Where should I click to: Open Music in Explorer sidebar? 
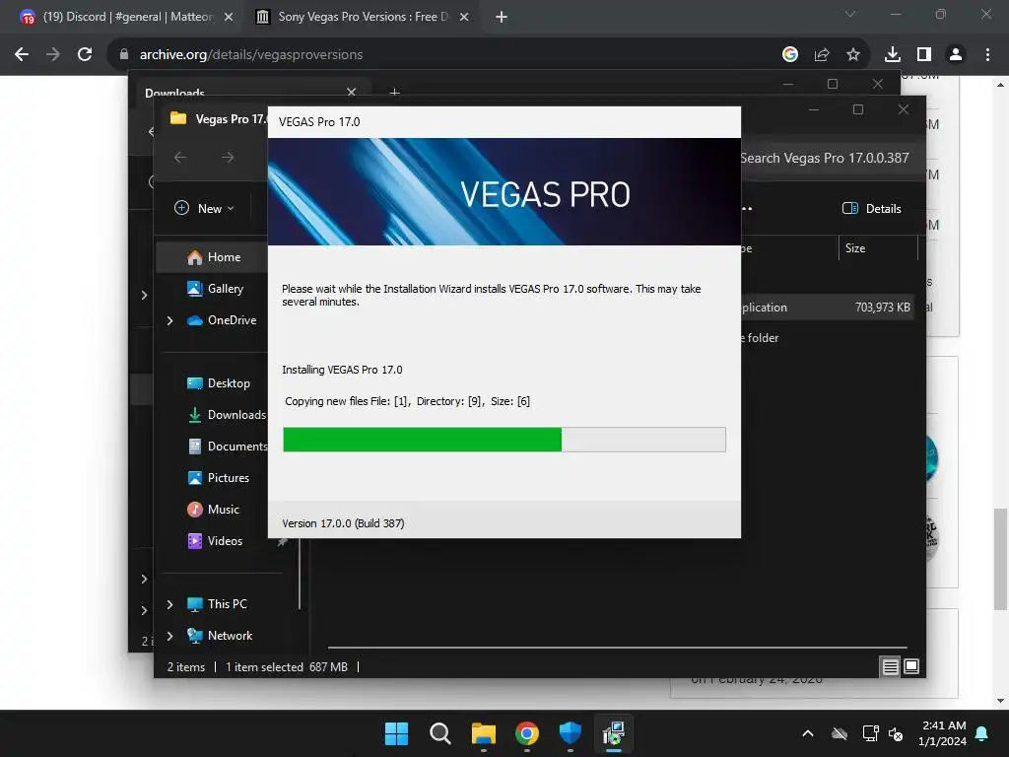[x=213, y=510]
